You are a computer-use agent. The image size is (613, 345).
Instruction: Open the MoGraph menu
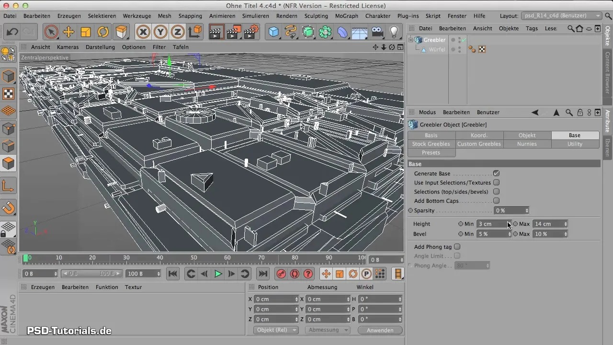point(346,16)
